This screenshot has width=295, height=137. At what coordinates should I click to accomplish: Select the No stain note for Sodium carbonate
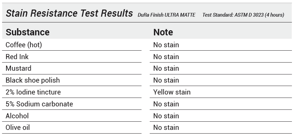[x=166, y=104]
